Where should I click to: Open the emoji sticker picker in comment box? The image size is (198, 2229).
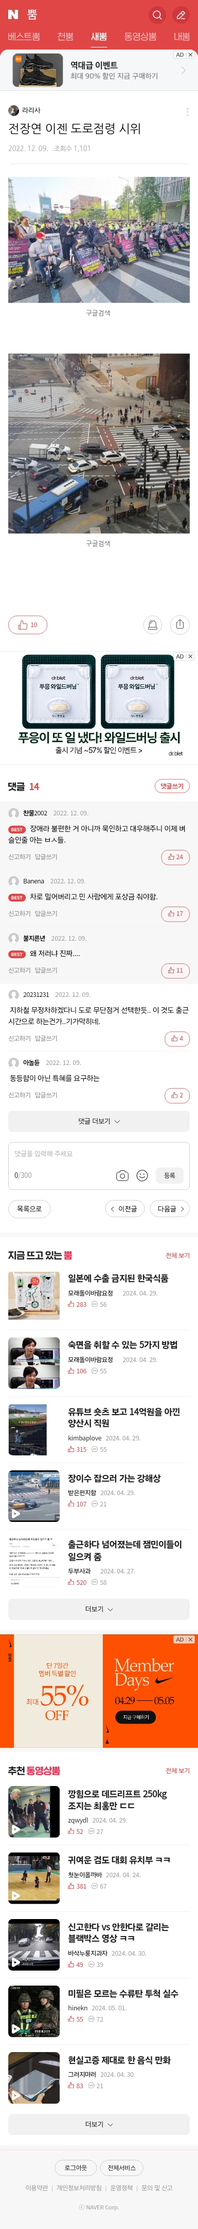pyautogui.click(x=142, y=1175)
